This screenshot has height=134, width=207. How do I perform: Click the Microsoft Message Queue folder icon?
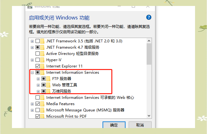coord(42,110)
